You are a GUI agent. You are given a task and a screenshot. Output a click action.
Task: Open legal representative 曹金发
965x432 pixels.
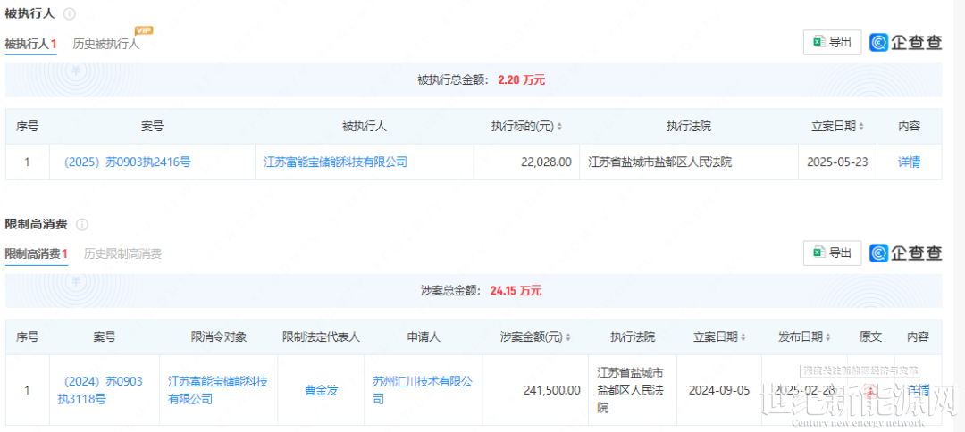322,390
